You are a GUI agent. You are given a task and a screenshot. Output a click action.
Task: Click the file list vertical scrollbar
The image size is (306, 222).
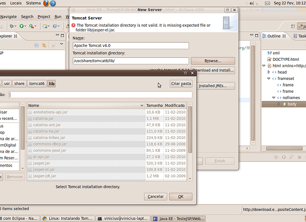[x=190, y=130]
